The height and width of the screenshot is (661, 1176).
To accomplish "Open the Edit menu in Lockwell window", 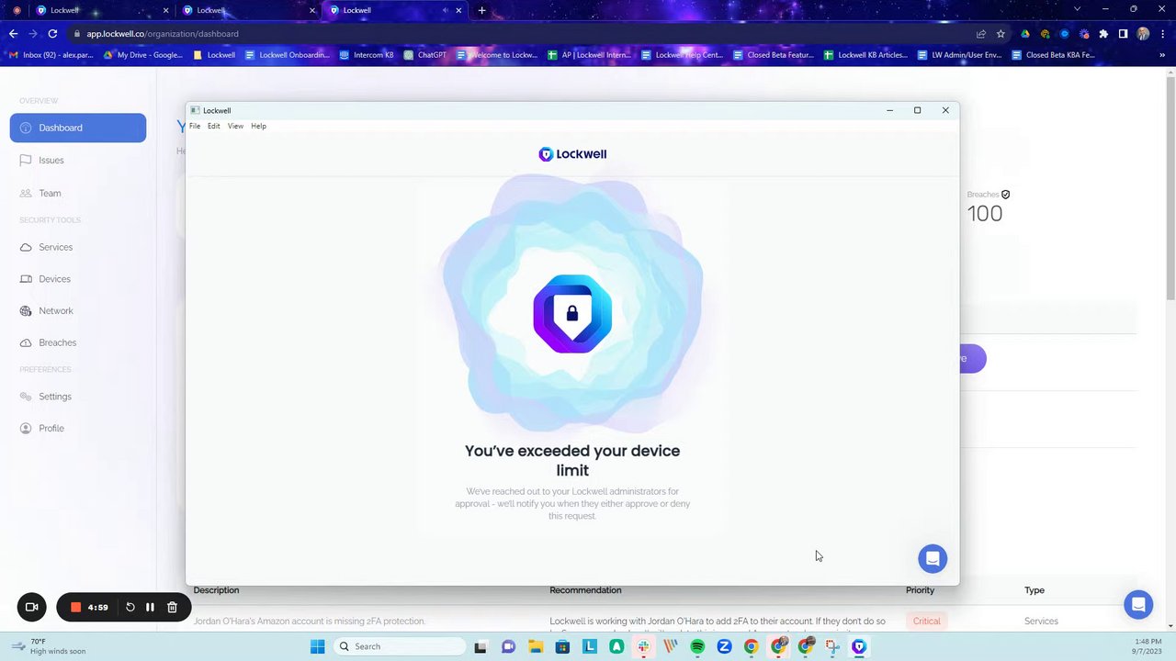I will 213,126.
